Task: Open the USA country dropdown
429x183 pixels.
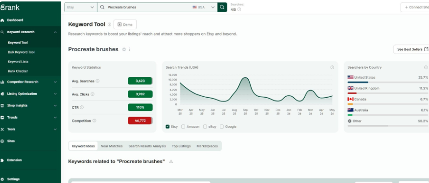Action: pyautogui.click(x=204, y=7)
